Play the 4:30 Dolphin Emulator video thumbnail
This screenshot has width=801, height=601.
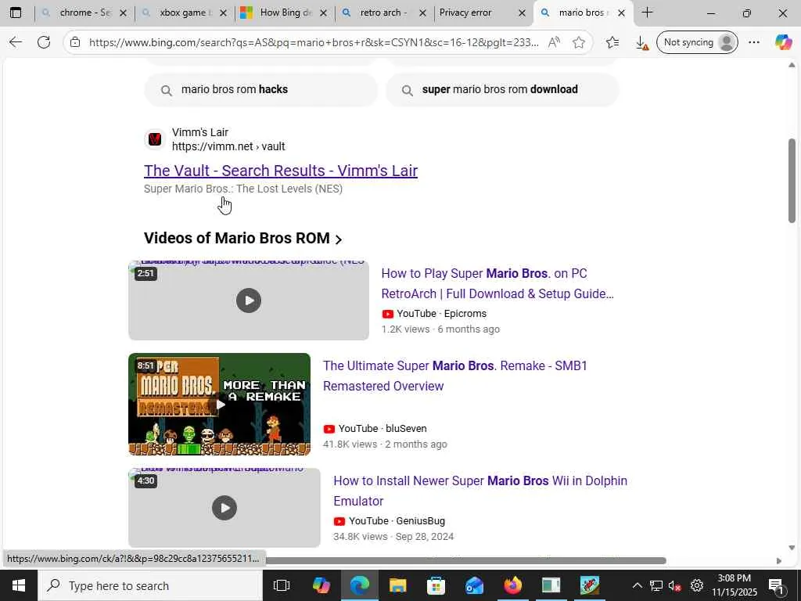point(224,508)
